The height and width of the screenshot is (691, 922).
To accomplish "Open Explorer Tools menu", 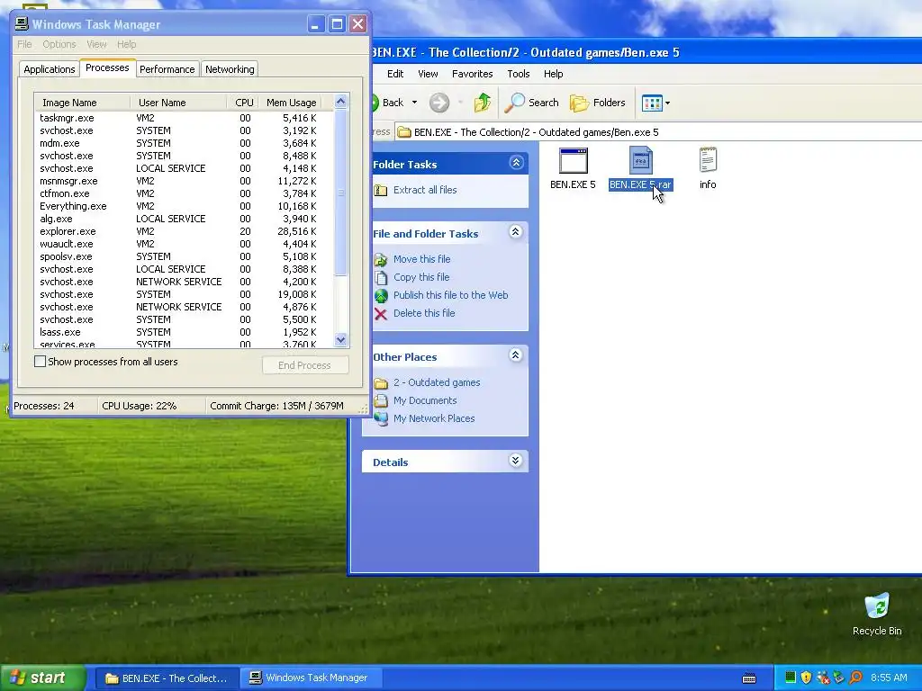I will click(x=518, y=74).
